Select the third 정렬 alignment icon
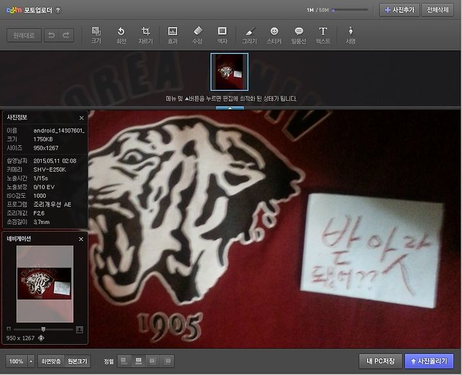 click(x=153, y=361)
